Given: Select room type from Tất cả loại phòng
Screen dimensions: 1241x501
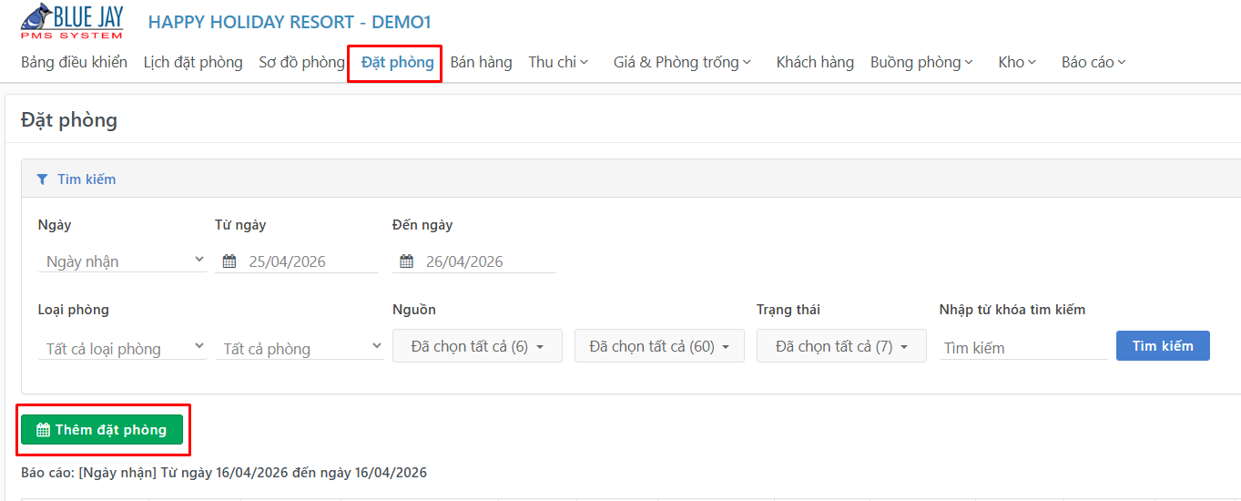Looking at the screenshot, I should tap(122, 349).
